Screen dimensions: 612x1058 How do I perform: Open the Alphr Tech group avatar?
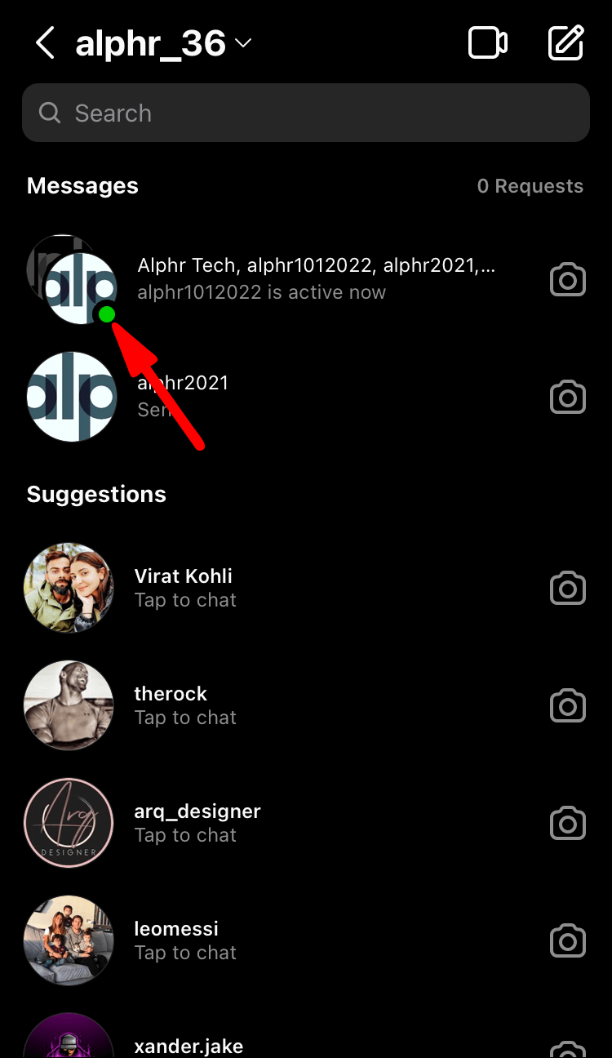coord(72,279)
